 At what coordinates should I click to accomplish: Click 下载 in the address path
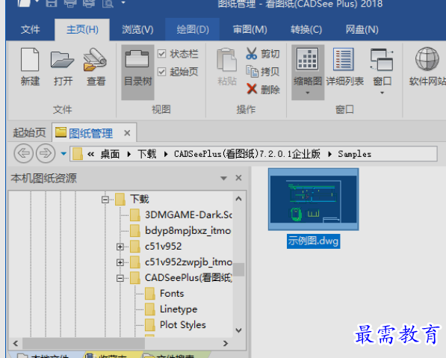point(146,154)
